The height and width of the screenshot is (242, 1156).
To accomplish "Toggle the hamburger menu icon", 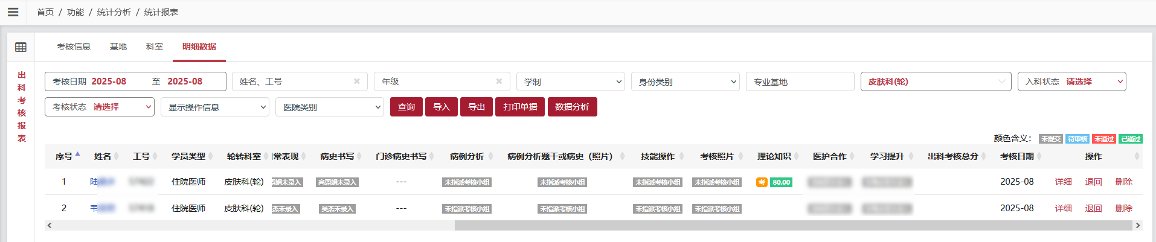I will click(13, 12).
